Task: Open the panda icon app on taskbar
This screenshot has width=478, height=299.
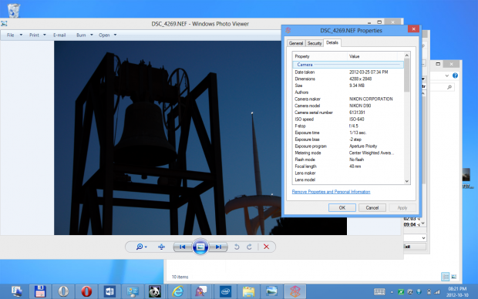Action: [155, 292]
